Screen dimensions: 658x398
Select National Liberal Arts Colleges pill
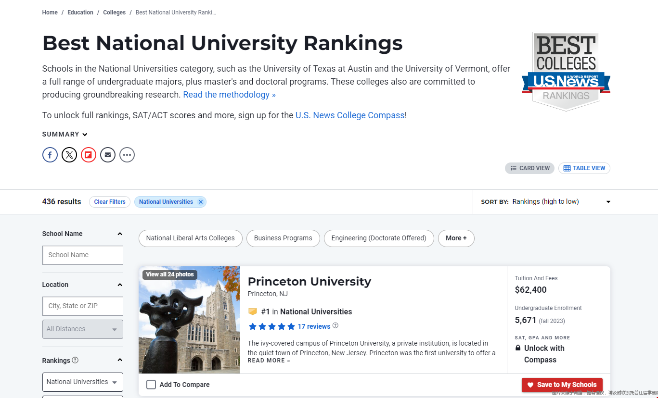click(191, 238)
